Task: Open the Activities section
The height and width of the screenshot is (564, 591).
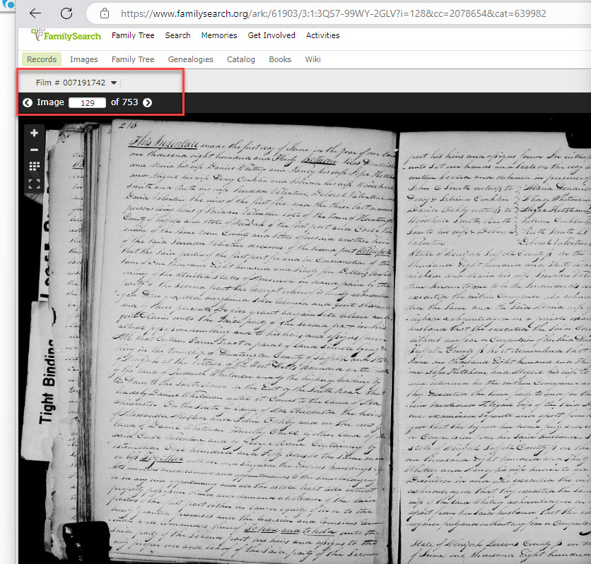Action: (x=322, y=35)
